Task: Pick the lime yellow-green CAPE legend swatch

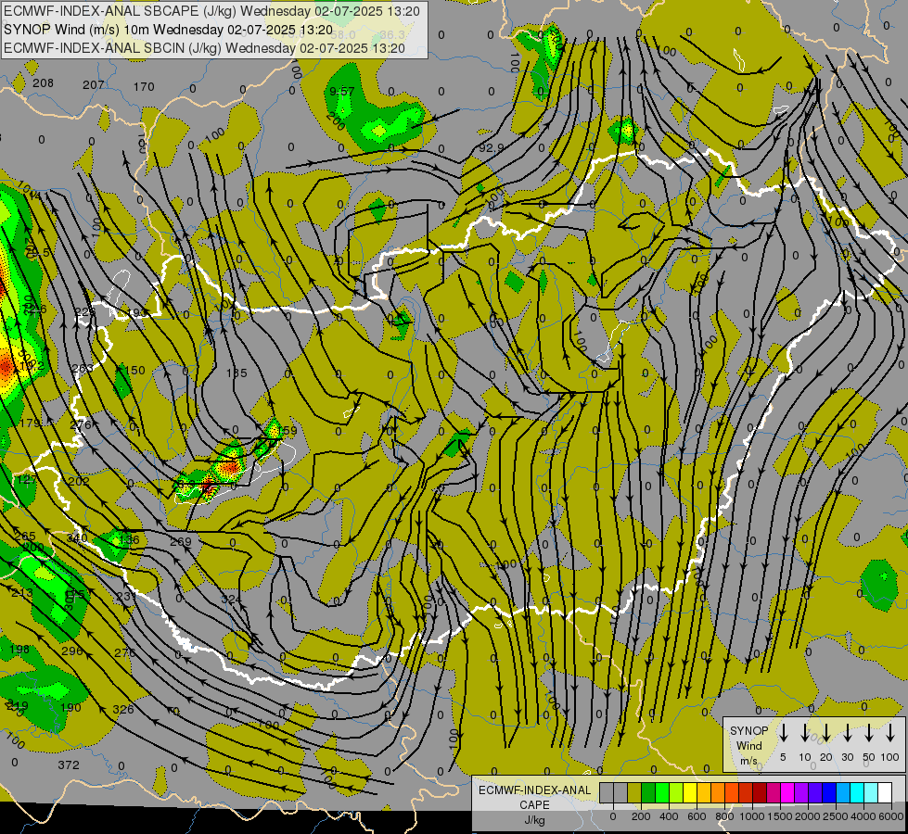Action: click(676, 793)
